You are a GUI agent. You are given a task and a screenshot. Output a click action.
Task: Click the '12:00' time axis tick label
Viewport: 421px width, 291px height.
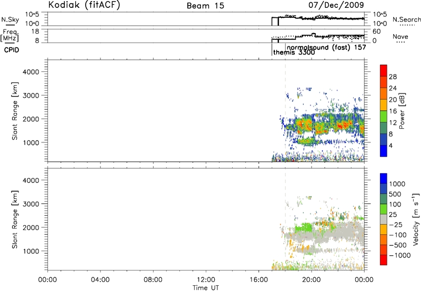coord(206,280)
